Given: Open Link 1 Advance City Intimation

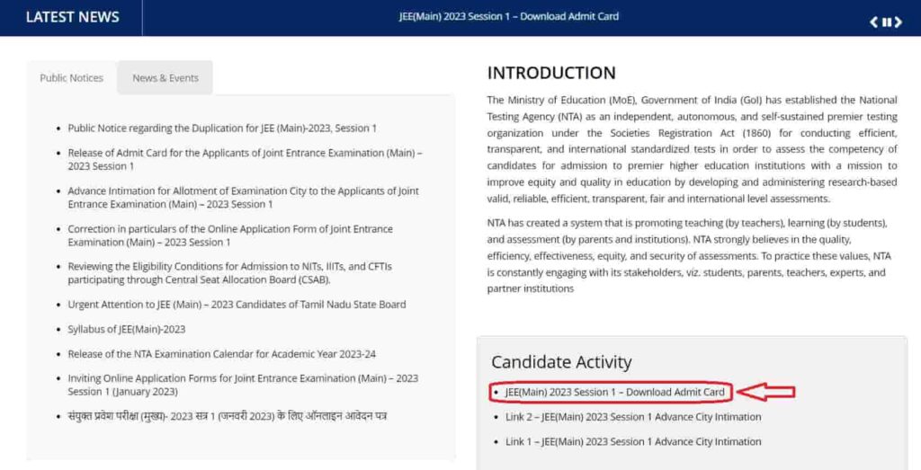Looking at the screenshot, I should coord(633,441).
